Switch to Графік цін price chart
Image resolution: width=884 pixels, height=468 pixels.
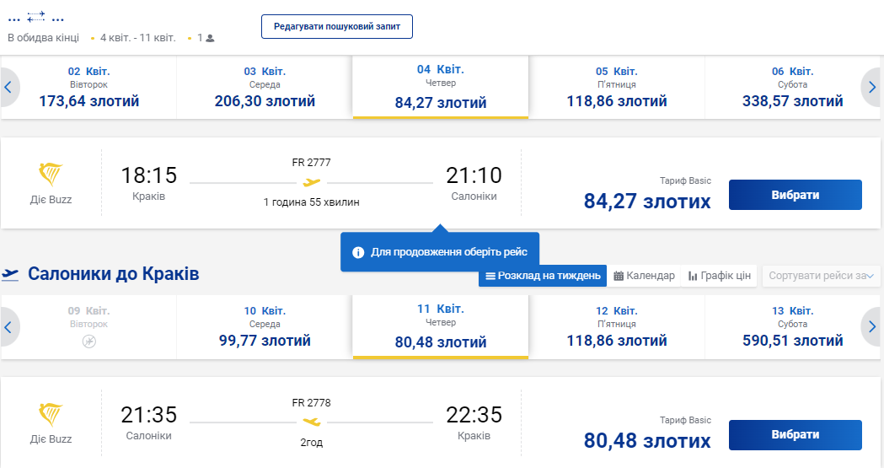pos(719,276)
